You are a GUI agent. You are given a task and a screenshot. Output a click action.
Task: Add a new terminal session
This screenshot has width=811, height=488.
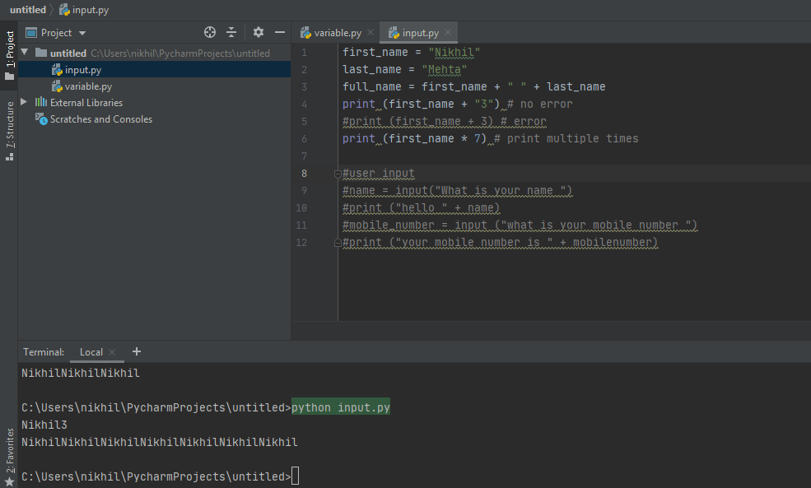click(x=137, y=351)
